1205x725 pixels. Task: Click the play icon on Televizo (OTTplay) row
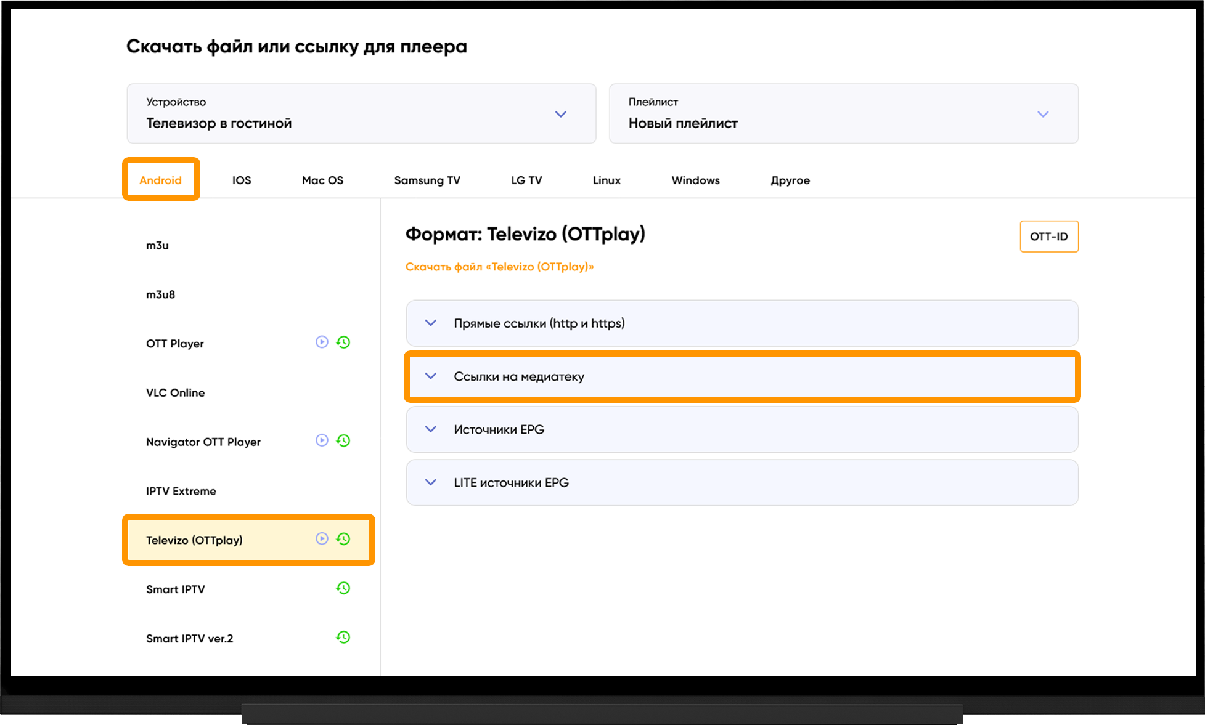pos(322,538)
